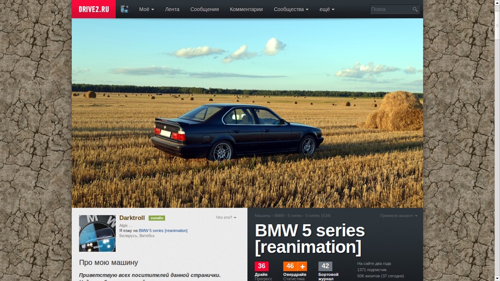Expand the Премиум-аккаунт dropdown
This screenshot has width=500, height=281.
[x=398, y=215]
